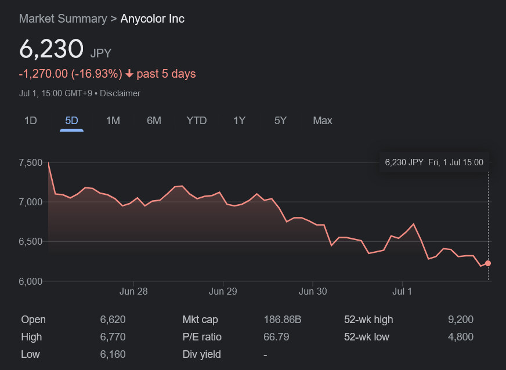
Task: Open the 1M chart range
Action: point(113,121)
